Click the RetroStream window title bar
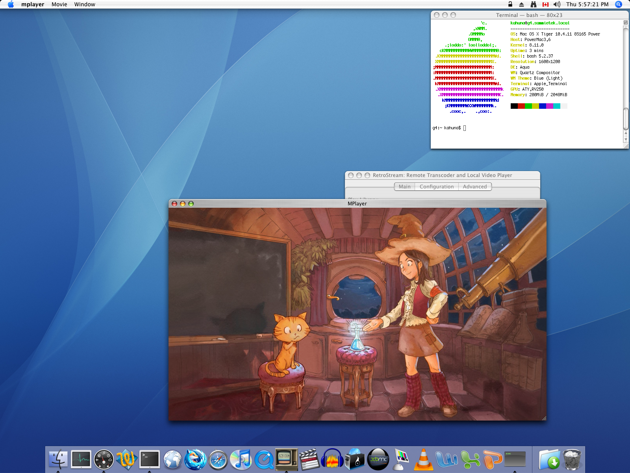 (443, 175)
